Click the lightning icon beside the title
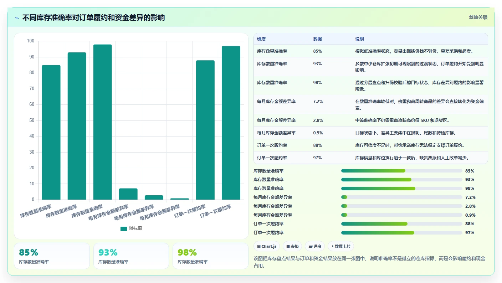The width and height of the screenshot is (502, 283). click(x=17, y=18)
